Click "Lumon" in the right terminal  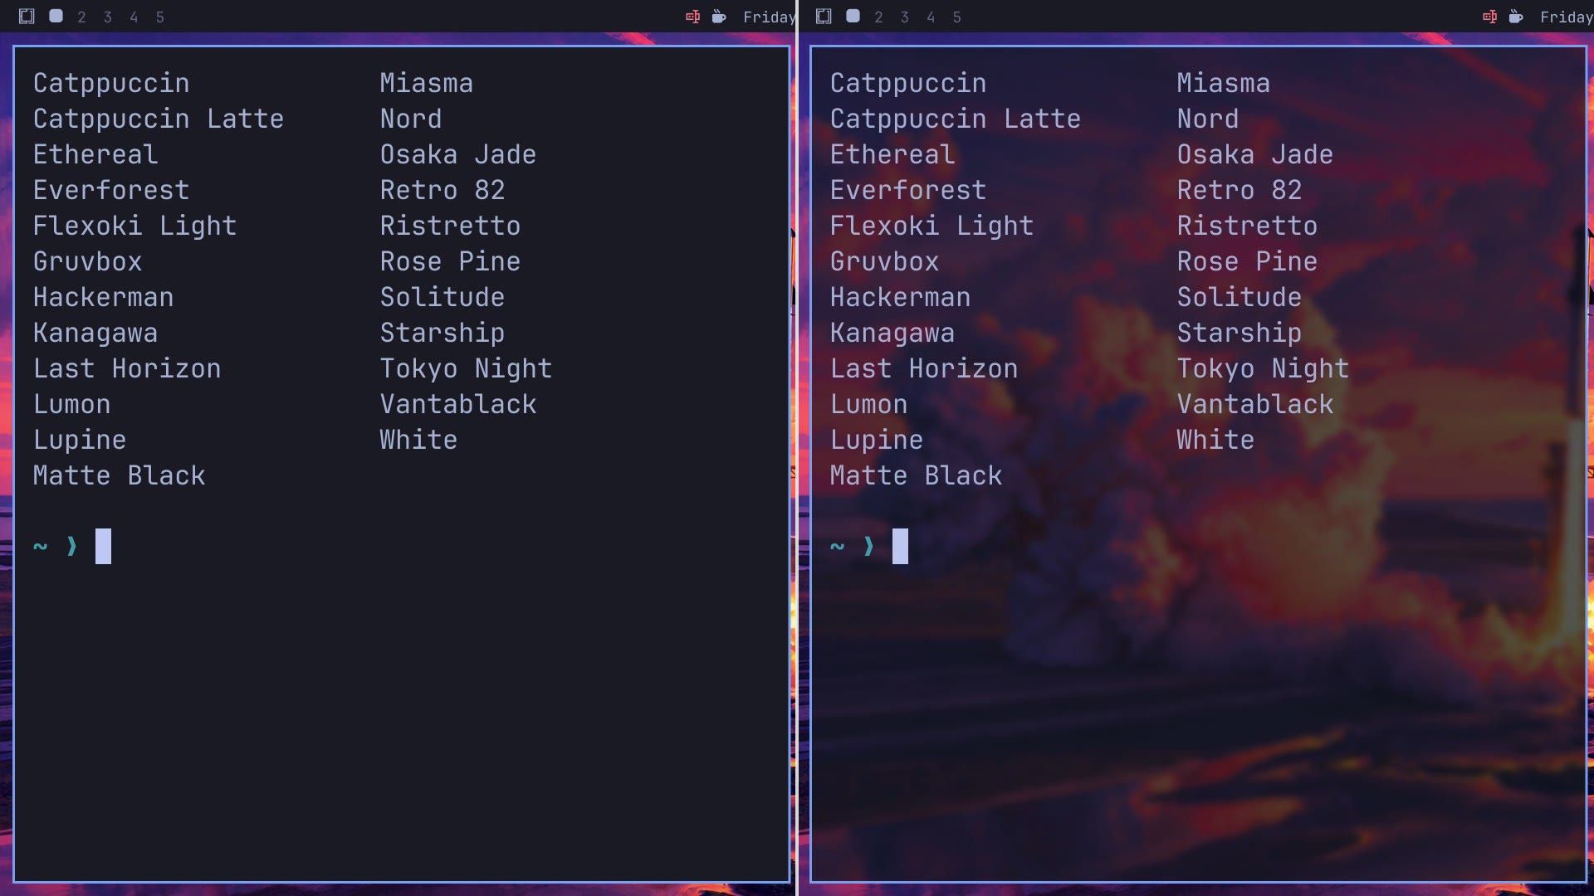(869, 404)
